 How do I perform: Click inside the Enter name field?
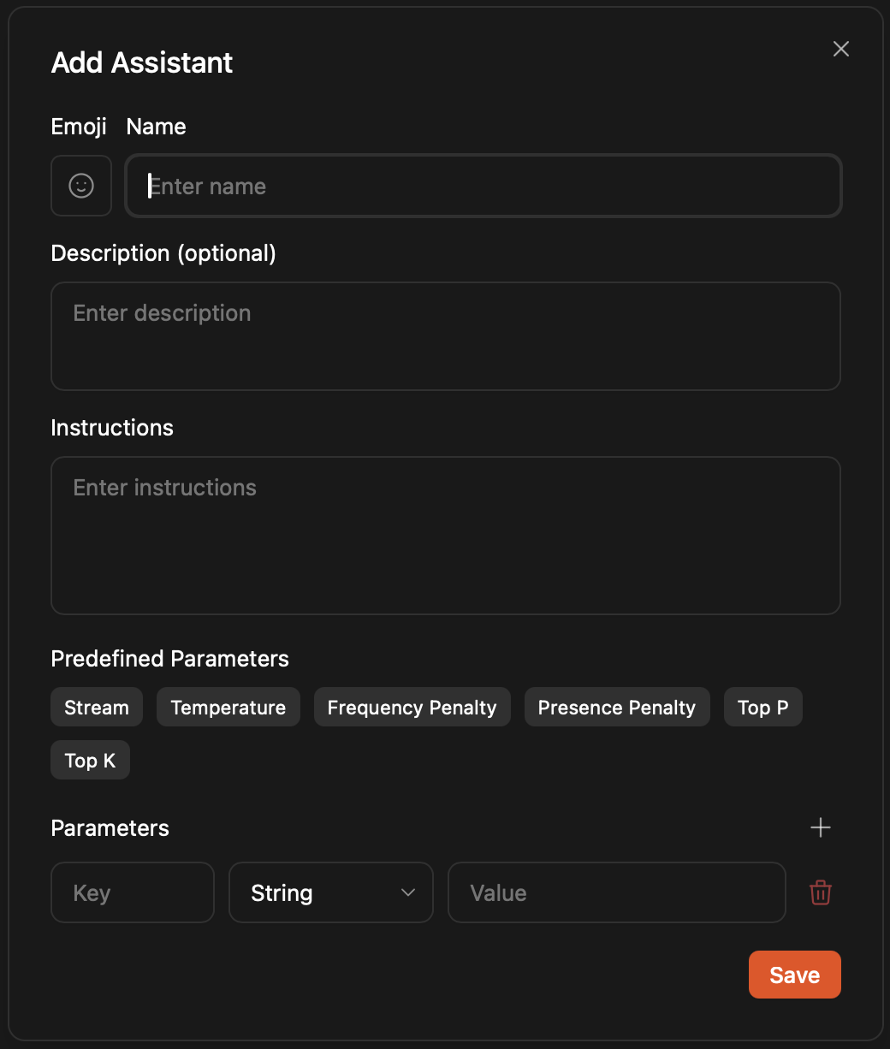tap(484, 186)
